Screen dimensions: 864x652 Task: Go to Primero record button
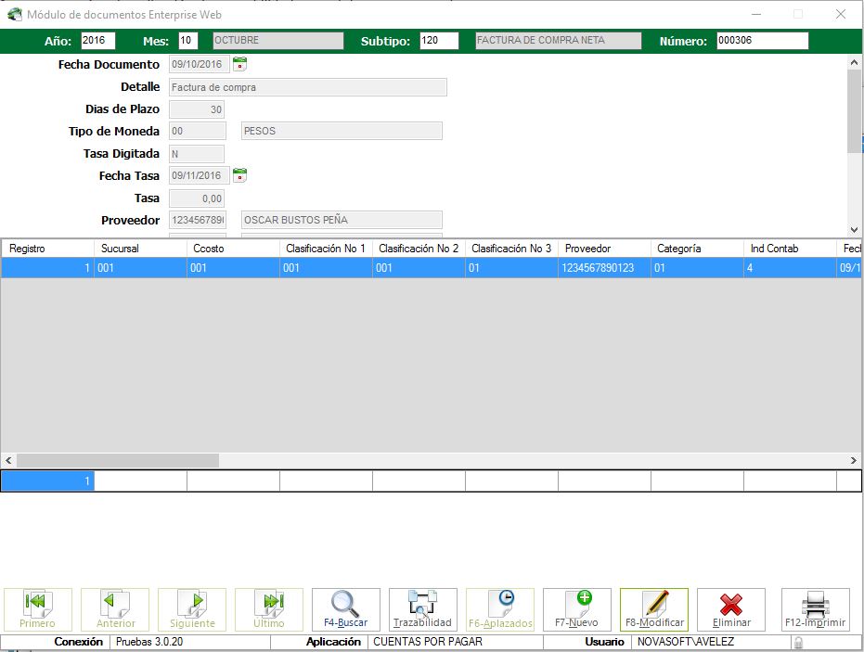(37, 609)
